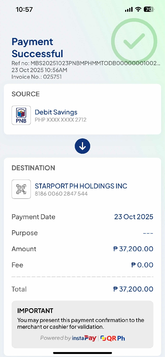Image resolution: width=165 pixels, height=357 pixels.
Task: Tap the blue down-arrow circle icon
Action: (82, 146)
